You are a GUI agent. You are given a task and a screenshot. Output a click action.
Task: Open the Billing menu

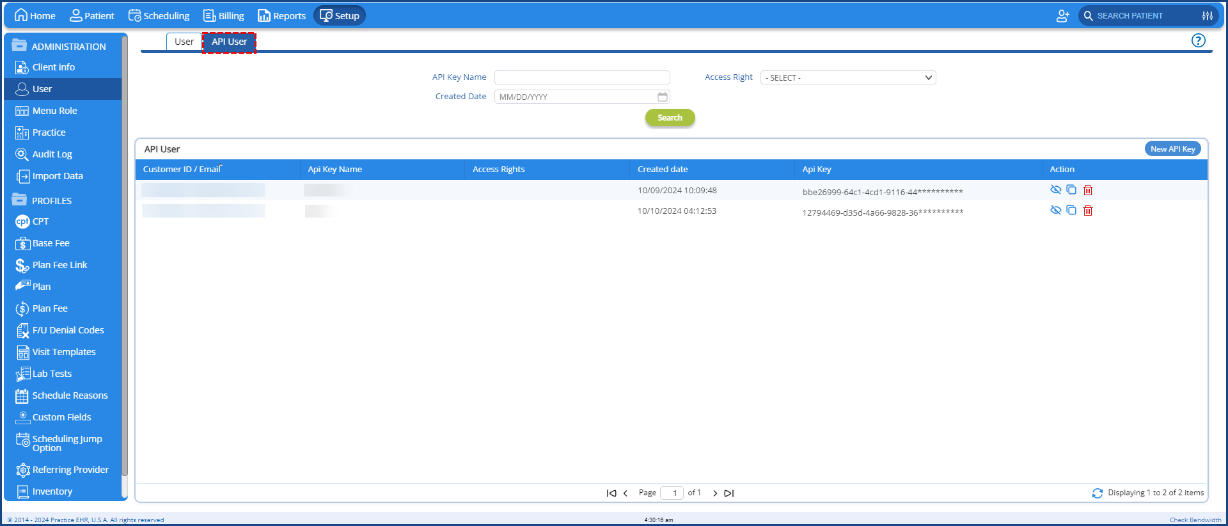(223, 15)
